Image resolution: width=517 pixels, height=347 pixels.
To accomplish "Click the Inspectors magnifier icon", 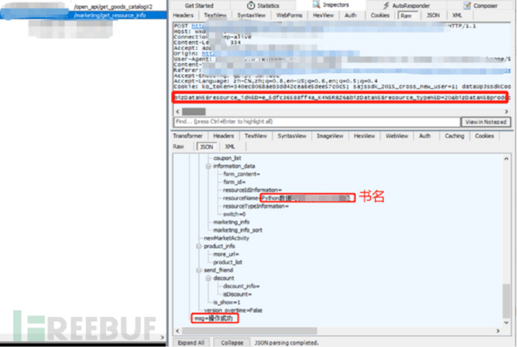I will 316,4.
